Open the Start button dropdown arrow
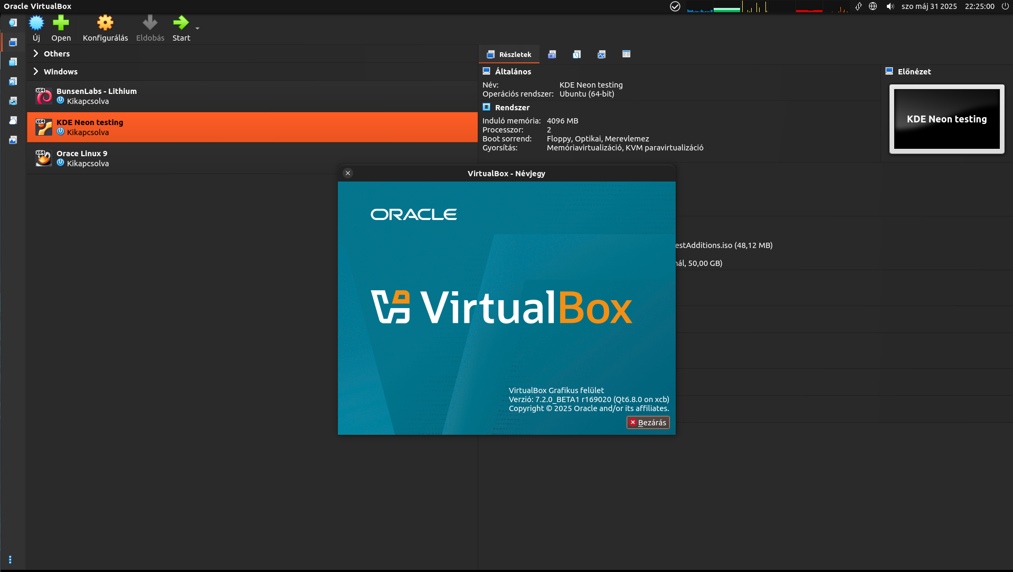The height and width of the screenshot is (572, 1013). 197,28
